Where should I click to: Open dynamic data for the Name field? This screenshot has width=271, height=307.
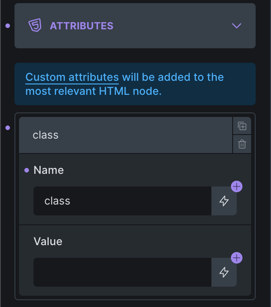pyautogui.click(x=224, y=201)
